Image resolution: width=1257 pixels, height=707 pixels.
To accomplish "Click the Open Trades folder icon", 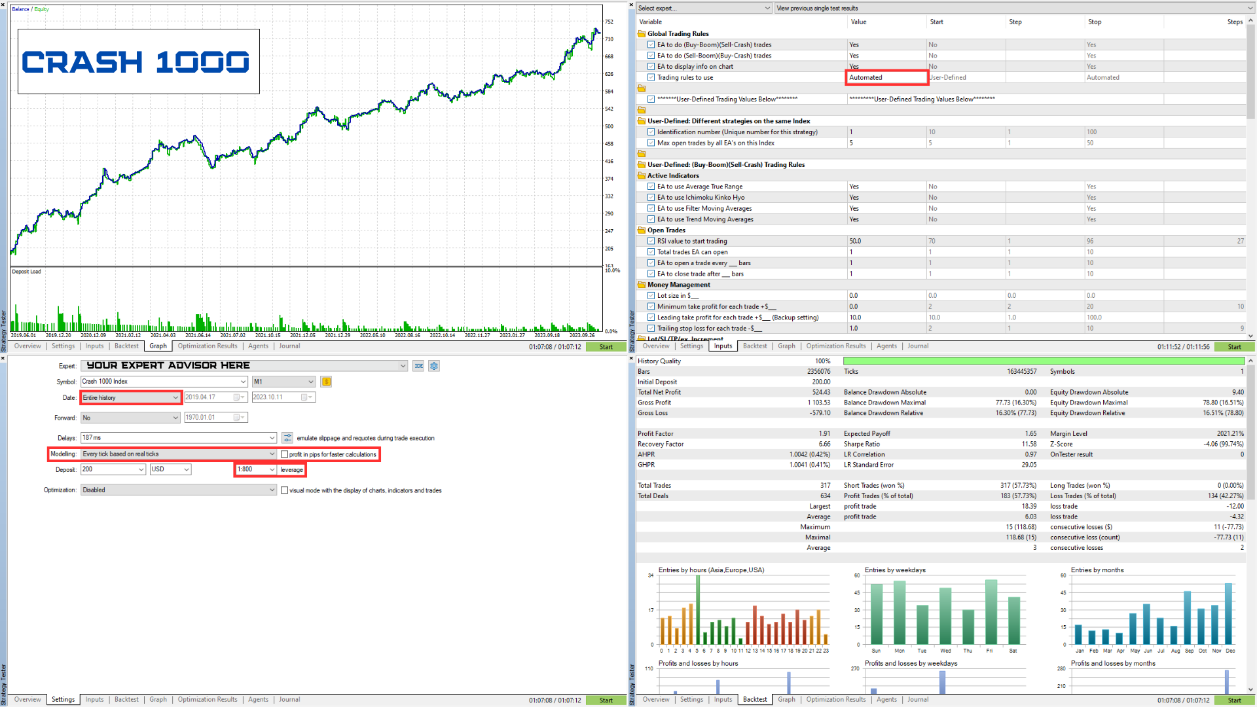I will tap(642, 230).
